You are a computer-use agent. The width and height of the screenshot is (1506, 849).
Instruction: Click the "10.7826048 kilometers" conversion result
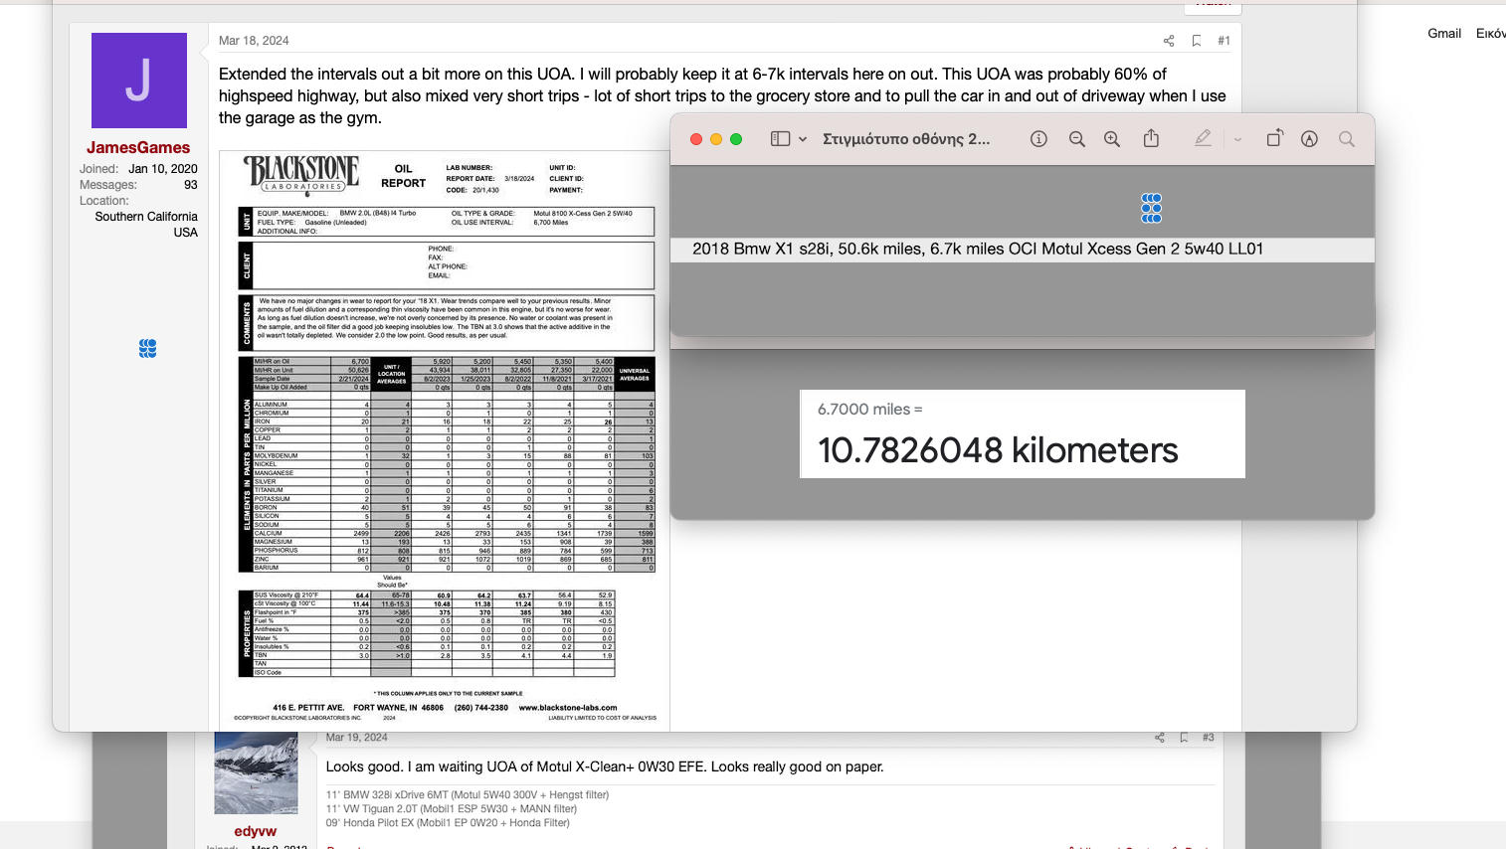pyautogui.click(x=998, y=450)
